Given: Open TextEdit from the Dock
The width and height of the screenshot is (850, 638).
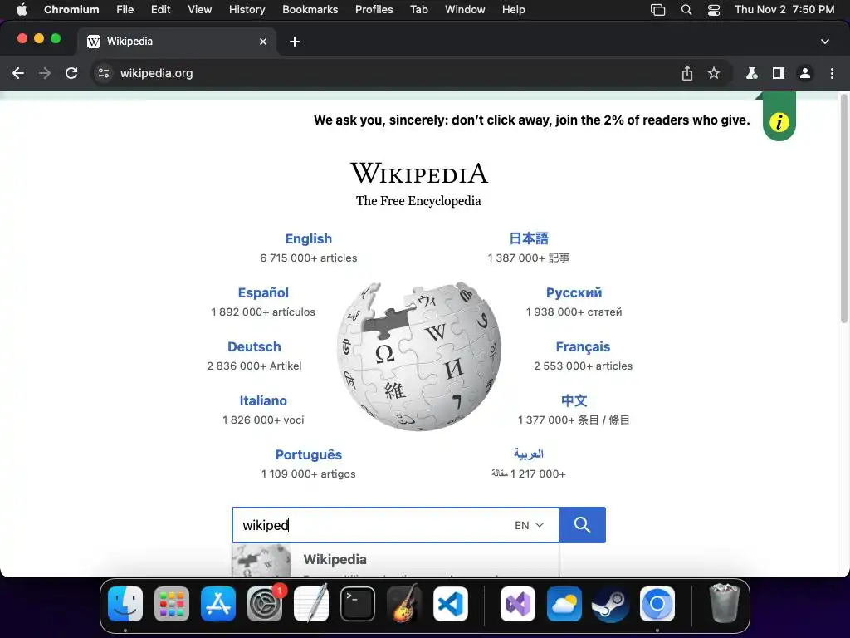Looking at the screenshot, I should [311, 604].
